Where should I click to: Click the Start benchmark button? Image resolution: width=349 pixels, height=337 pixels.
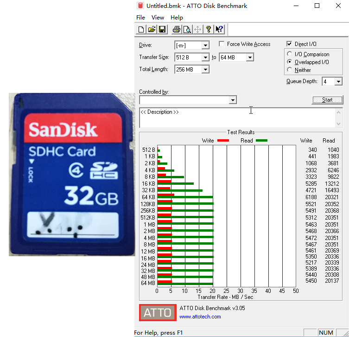tap(327, 100)
